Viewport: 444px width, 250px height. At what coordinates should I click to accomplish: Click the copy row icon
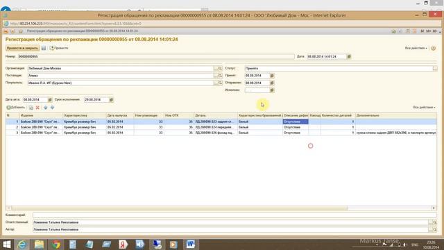pos(31,108)
